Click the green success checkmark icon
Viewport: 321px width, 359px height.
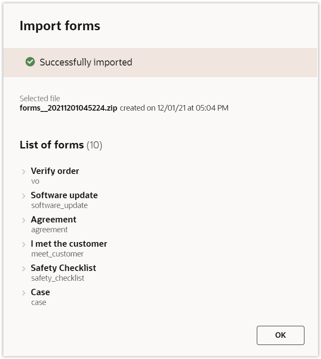pos(30,62)
